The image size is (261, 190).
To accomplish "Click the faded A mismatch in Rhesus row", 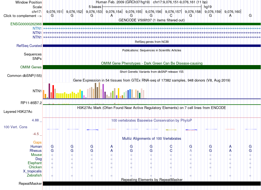I will [x=191, y=150].
